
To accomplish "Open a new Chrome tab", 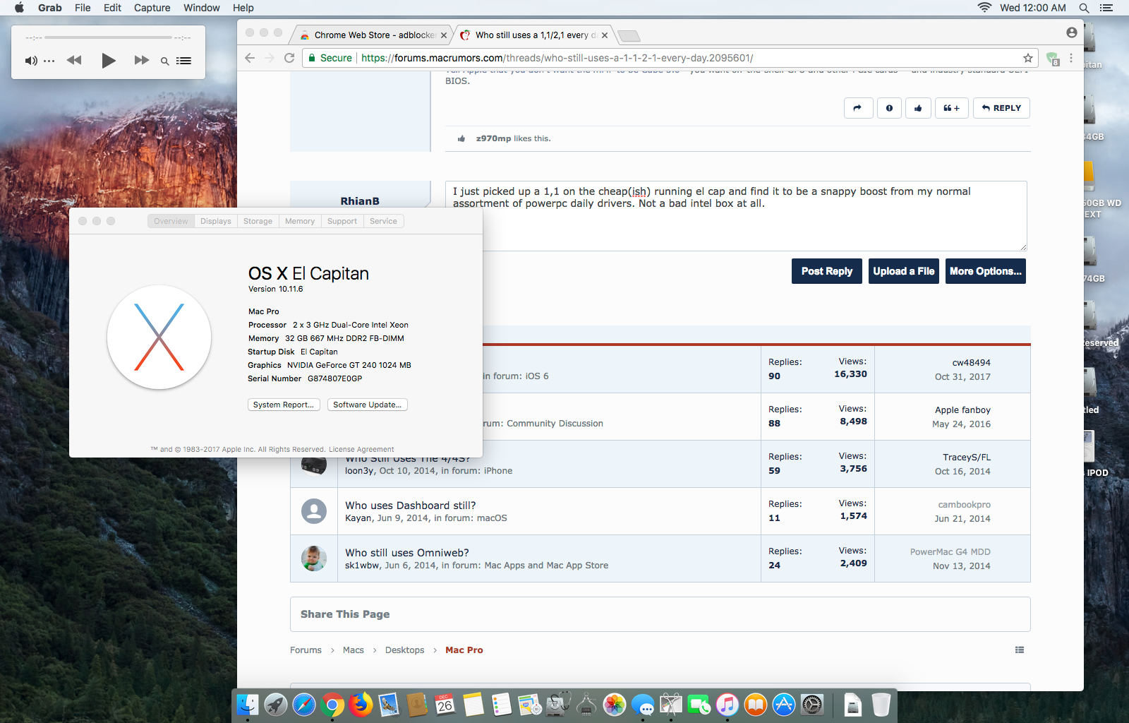I will pos(628,35).
